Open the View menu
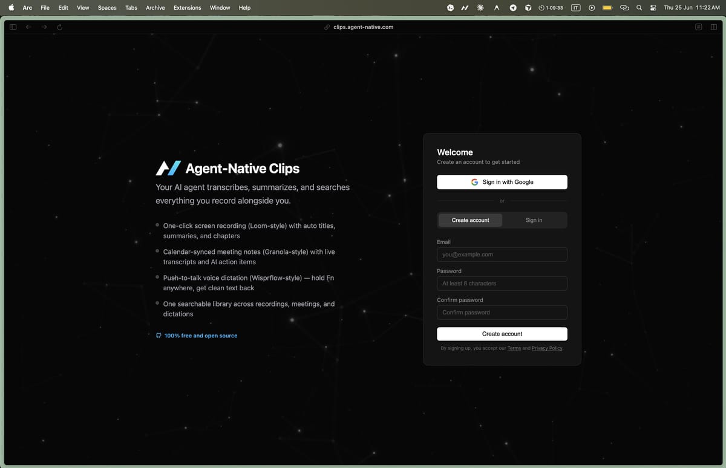 (83, 7)
